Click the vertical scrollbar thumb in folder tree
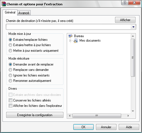Image resolution: width=142 pixels, height=133 pixels. [133, 58]
